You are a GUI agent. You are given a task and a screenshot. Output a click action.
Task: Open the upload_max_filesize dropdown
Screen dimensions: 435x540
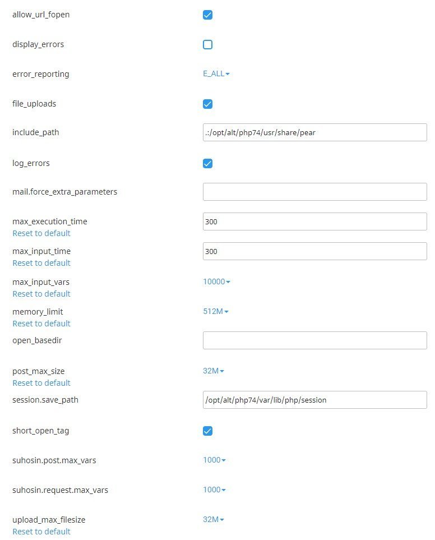point(214,519)
